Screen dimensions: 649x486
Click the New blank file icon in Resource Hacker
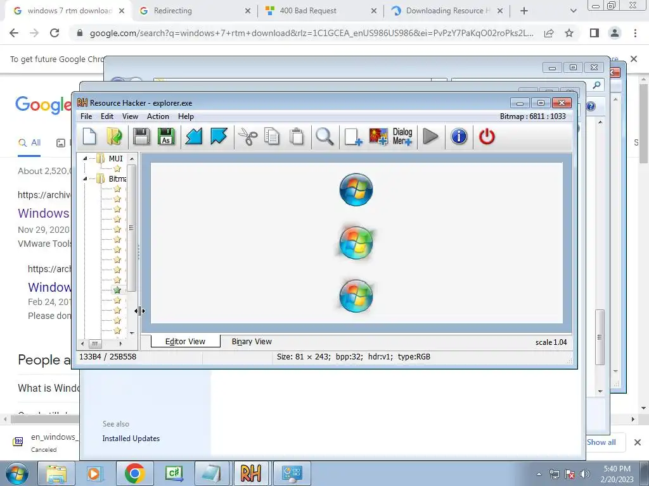tap(89, 137)
